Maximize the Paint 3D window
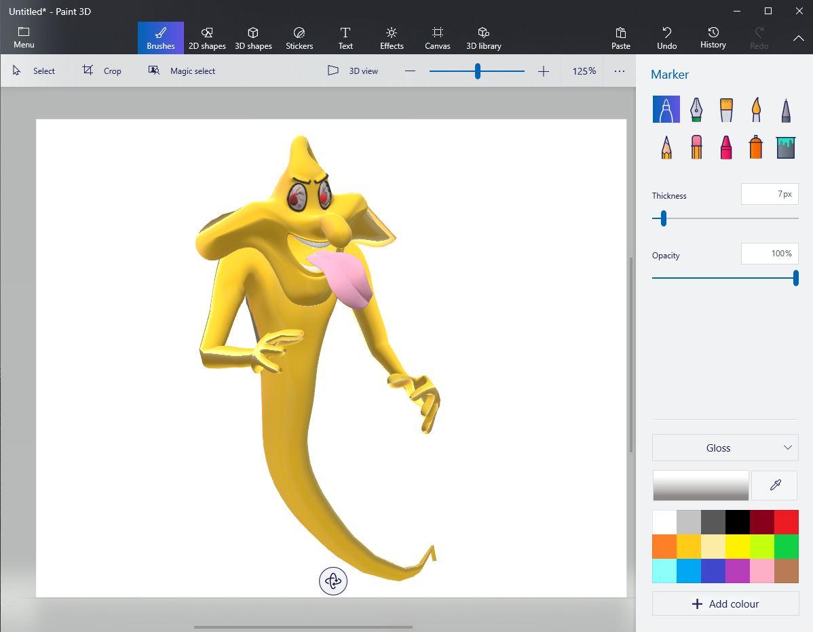 coord(768,11)
